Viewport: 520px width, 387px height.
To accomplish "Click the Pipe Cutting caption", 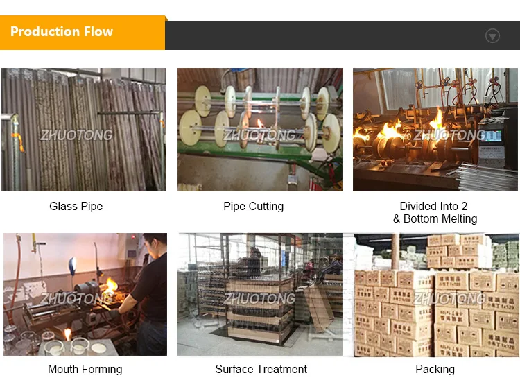I will tap(253, 206).
